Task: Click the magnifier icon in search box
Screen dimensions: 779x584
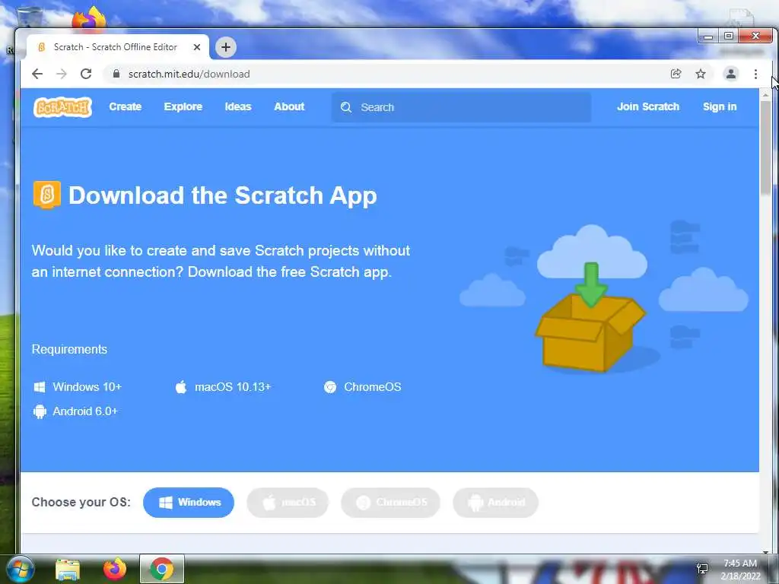Action: [346, 107]
